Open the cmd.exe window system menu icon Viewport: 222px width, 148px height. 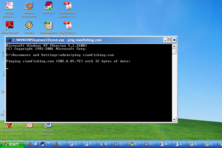coord(9,40)
